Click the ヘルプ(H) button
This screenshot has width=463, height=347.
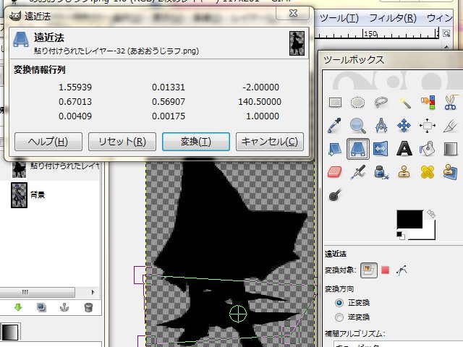48,142
